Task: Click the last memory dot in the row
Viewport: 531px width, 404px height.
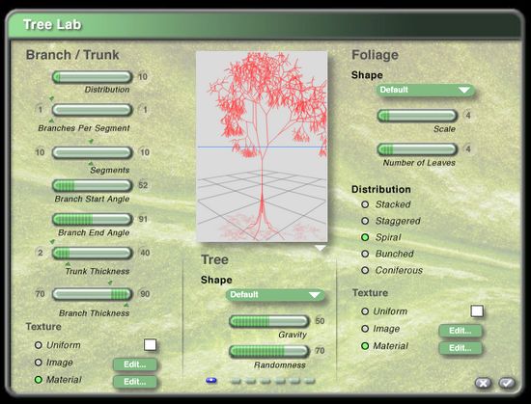Action: pyautogui.click(x=310, y=381)
